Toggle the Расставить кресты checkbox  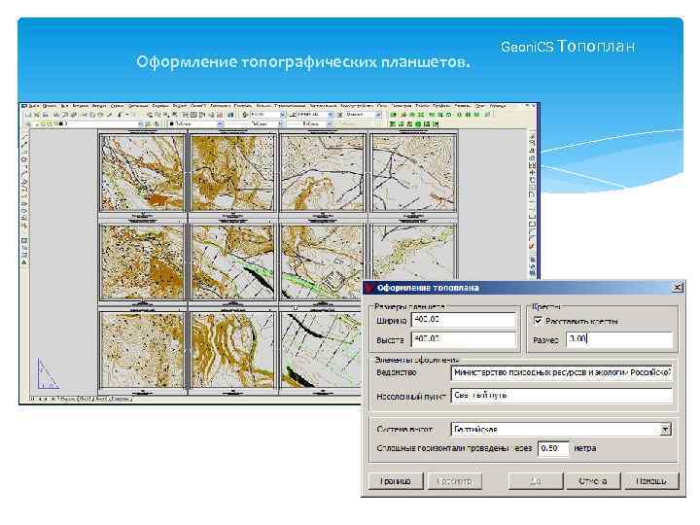[x=538, y=321]
